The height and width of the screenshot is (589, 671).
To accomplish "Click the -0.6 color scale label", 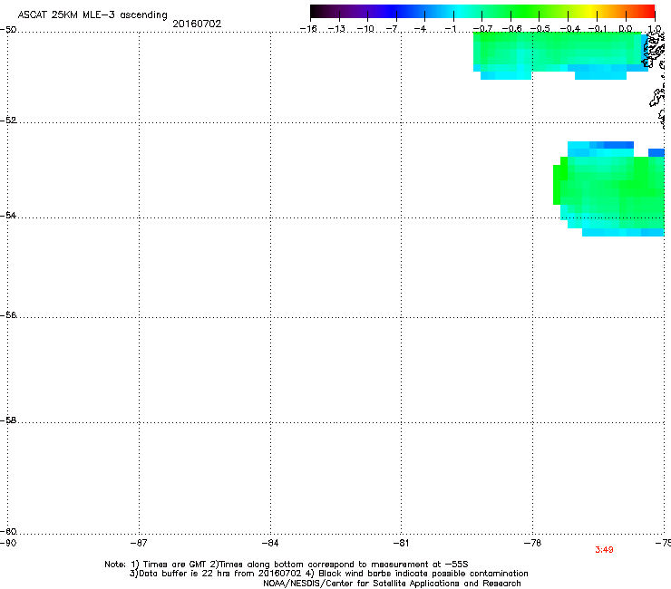I will (x=511, y=29).
